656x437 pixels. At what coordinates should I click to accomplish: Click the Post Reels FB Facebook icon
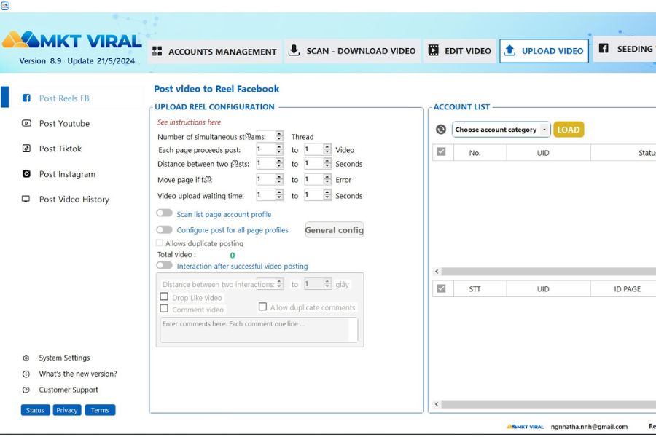click(x=26, y=98)
